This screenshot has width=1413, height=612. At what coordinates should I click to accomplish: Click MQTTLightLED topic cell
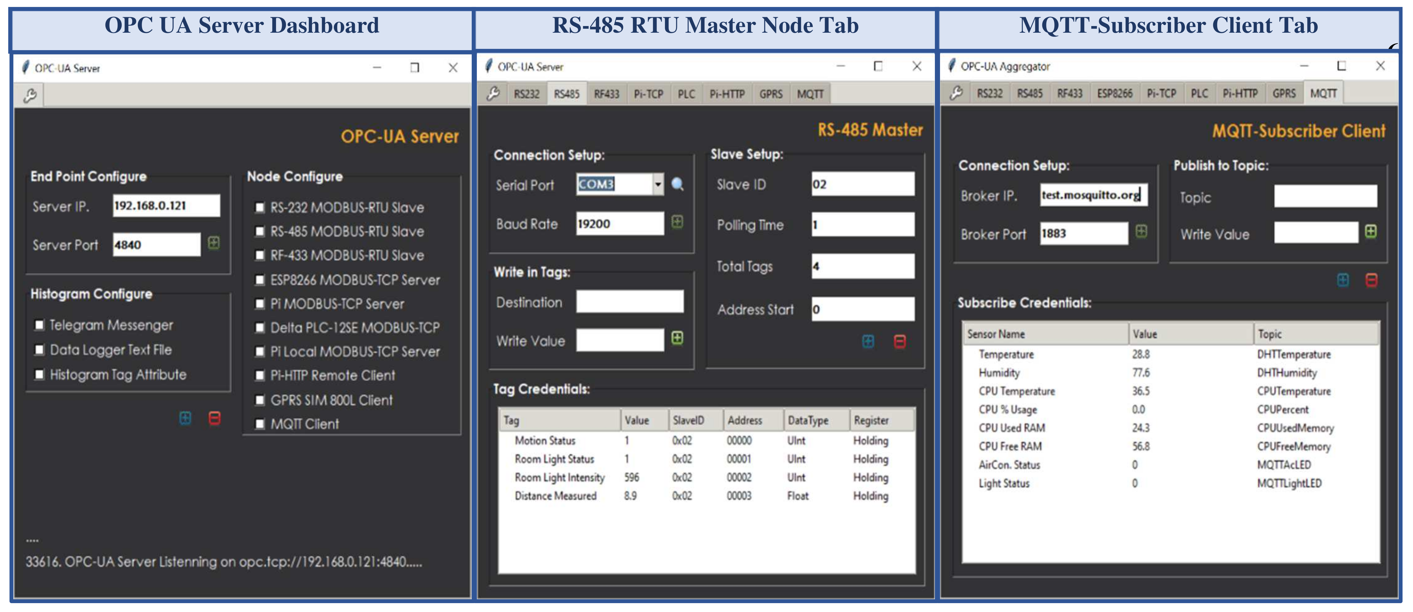[x=1289, y=483]
